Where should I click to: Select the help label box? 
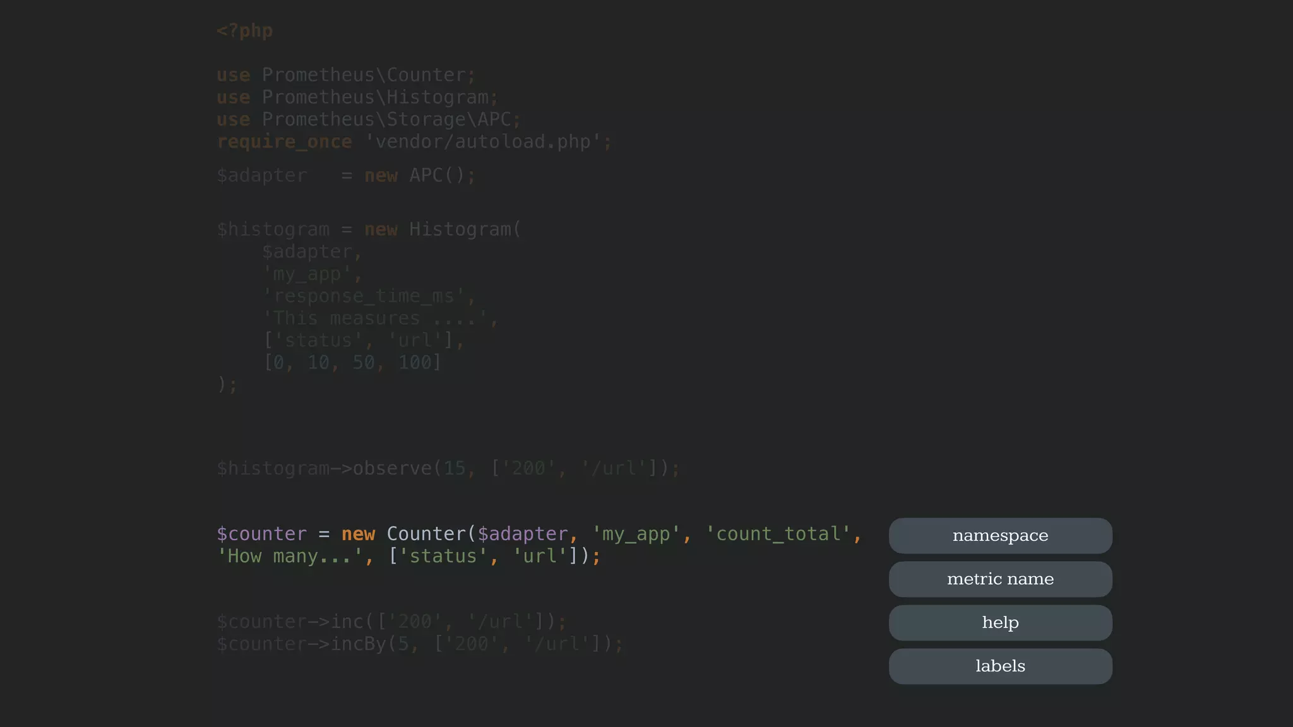tap(1000, 623)
